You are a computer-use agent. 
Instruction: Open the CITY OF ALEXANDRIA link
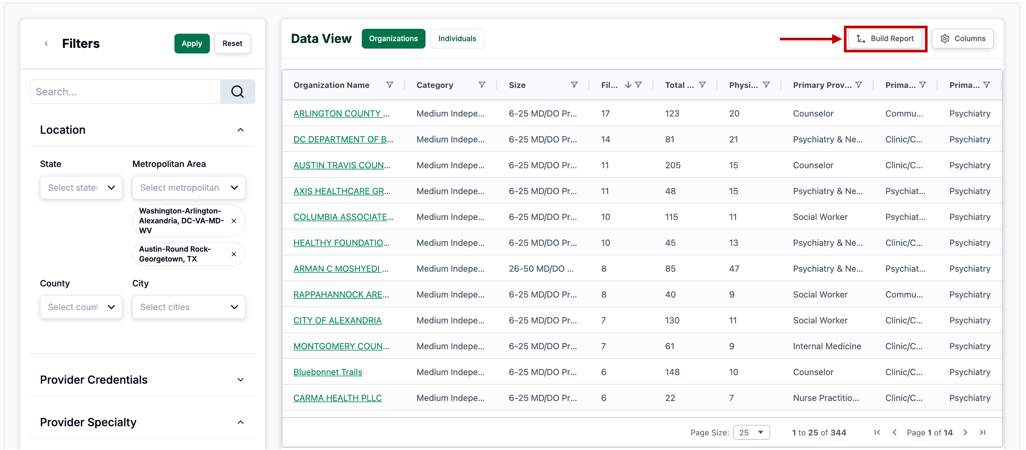337,320
